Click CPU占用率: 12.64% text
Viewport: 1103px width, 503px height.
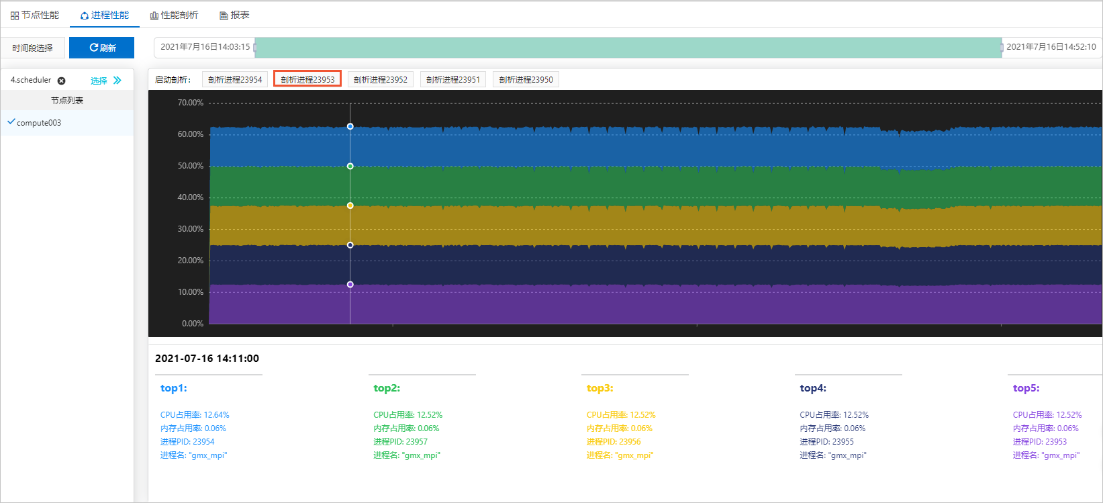coord(195,415)
